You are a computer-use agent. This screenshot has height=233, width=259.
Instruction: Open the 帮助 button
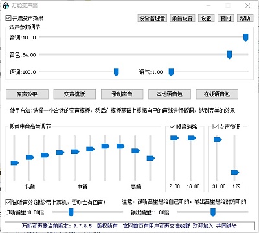click(245, 18)
